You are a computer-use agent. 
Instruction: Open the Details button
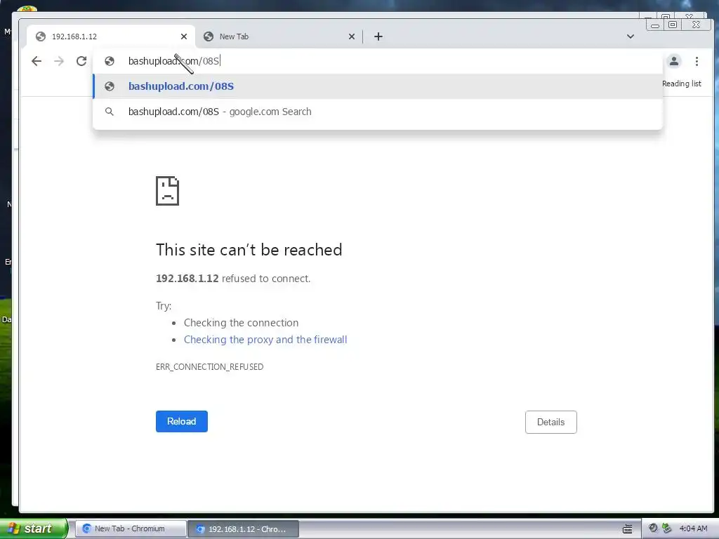coord(550,422)
